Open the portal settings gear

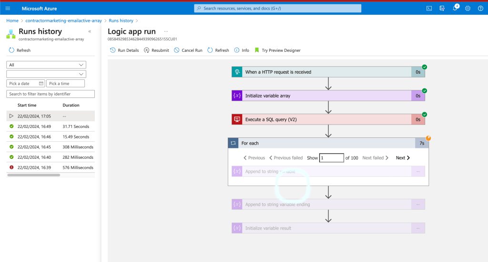(x=468, y=9)
